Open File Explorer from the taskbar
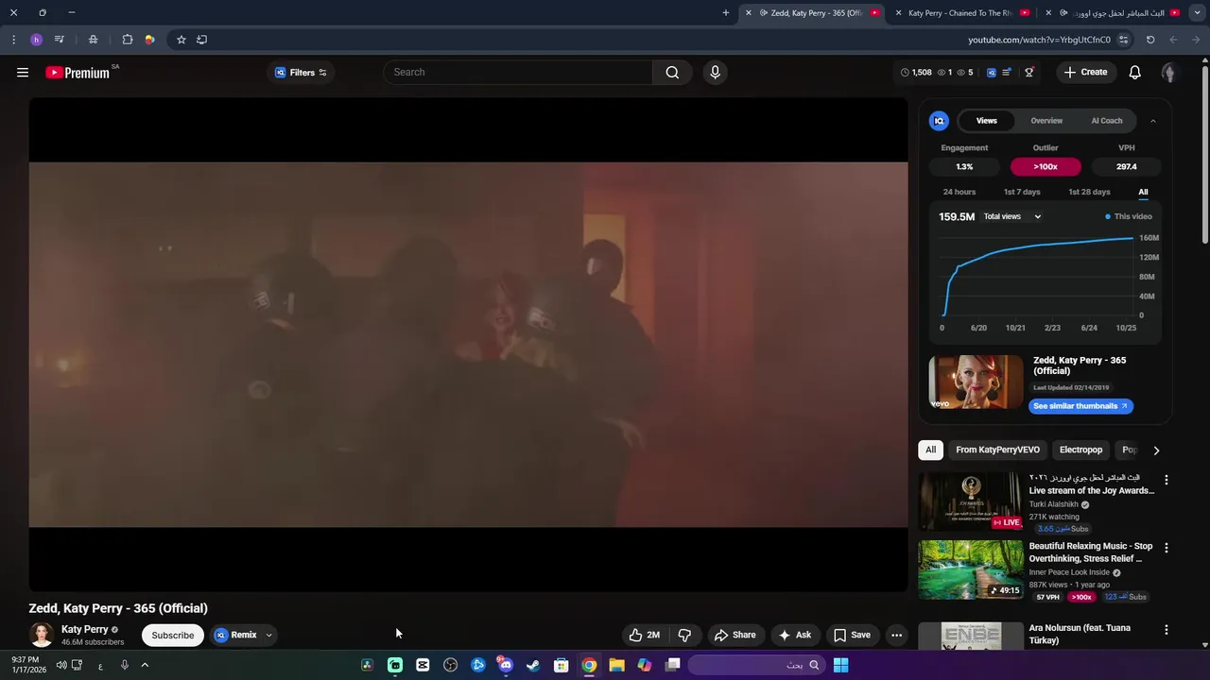This screenshot has height=680, width=1210. tap(616, 665)
